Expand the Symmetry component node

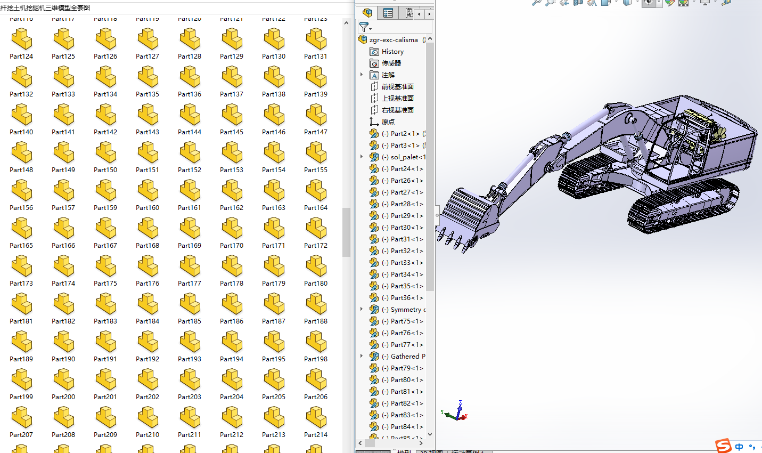tap(362, 310)
